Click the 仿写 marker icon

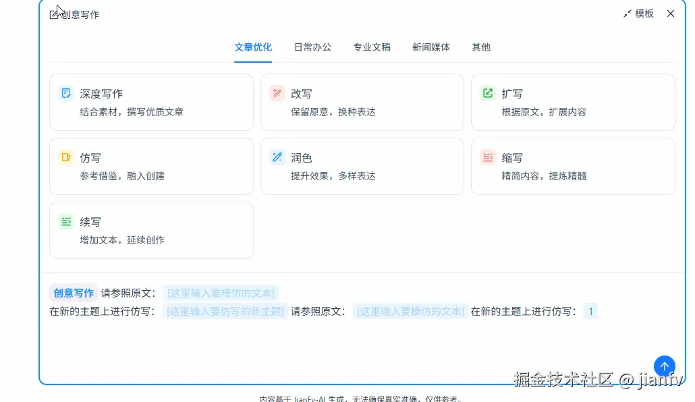click(67, 158)
